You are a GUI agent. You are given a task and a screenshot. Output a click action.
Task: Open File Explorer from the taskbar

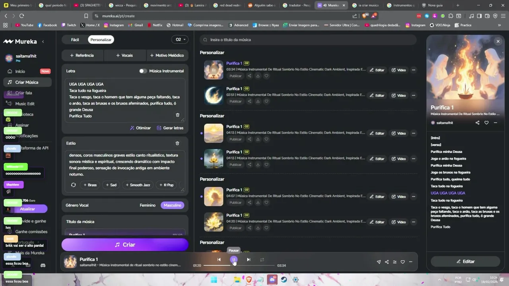point(237,280)
